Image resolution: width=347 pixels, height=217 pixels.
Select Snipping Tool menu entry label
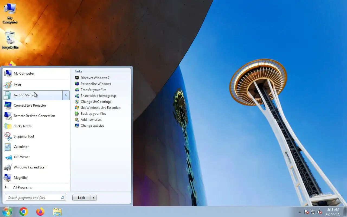point(24,136)
